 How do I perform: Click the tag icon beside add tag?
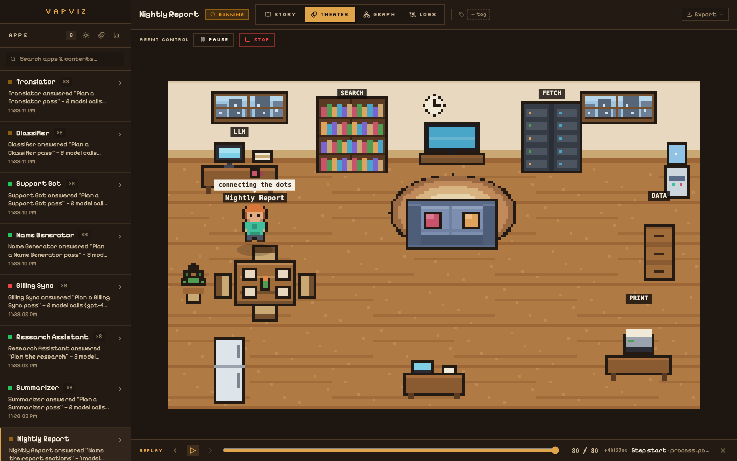click(461, 14)
